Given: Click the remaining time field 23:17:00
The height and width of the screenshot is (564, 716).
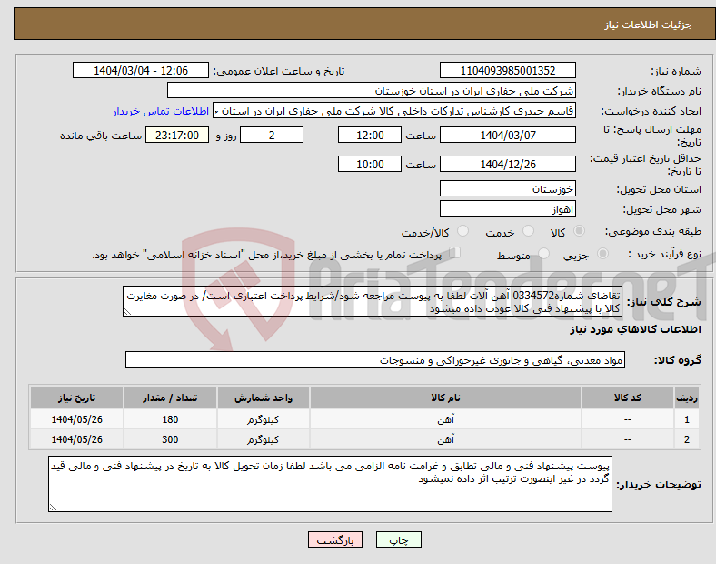Looking at the screenshot, I should pyautogui.click(x=177, y=135).
